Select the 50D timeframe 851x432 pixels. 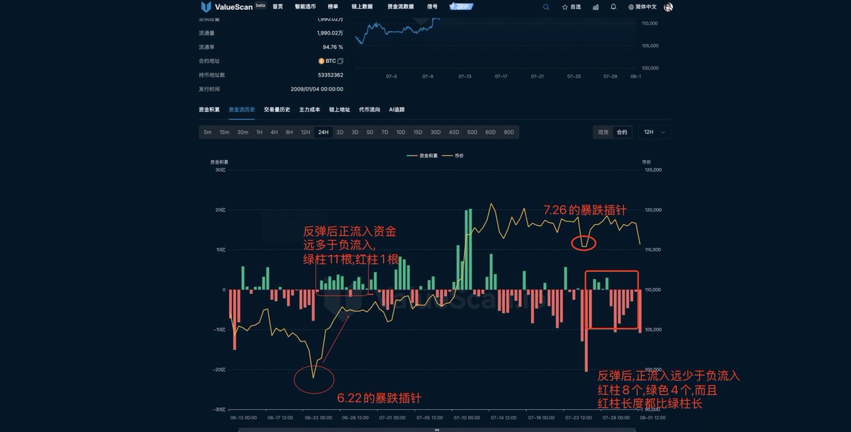(472, 132)
